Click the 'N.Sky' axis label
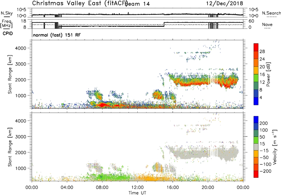The height and width of the screenshot is (195, 281). (7, 13)
